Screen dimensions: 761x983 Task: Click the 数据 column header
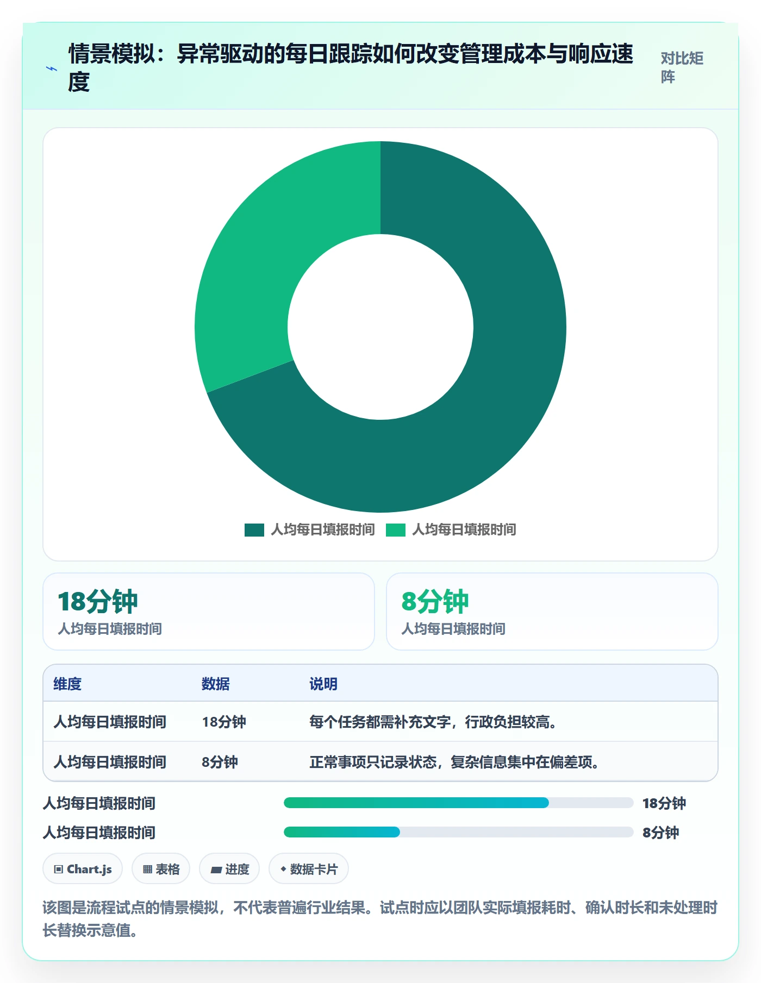click(x=216, y=684)
